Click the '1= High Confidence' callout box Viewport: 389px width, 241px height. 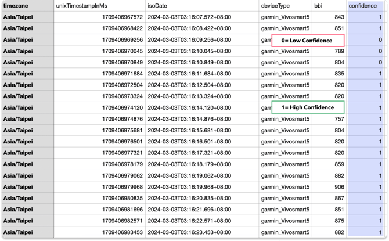tap(308, 107)
